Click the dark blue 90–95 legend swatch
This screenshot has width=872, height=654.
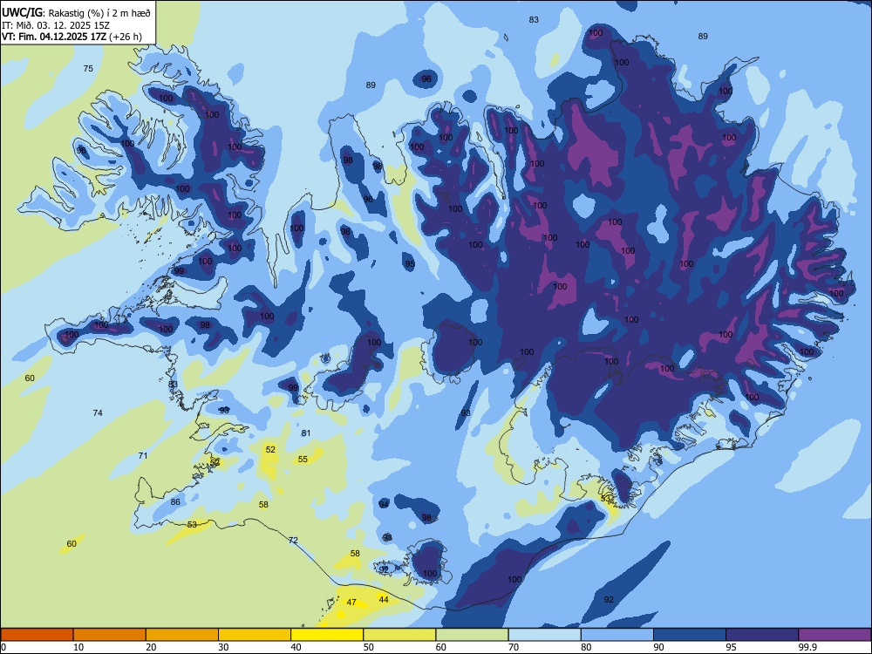click(x=690, y=635)
